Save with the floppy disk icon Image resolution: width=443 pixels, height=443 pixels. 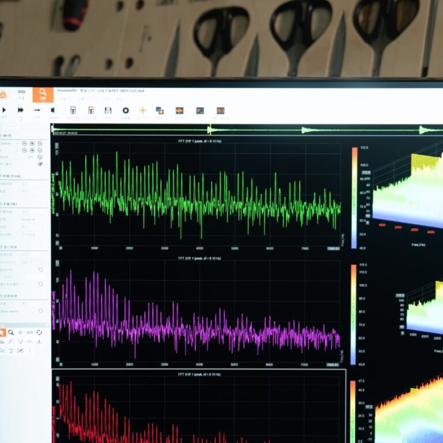(108, 111)
